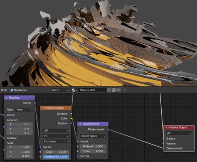The image size is (197, 162).
Task: Uncheck the Use Nodes checkbox
Action: 12,90
